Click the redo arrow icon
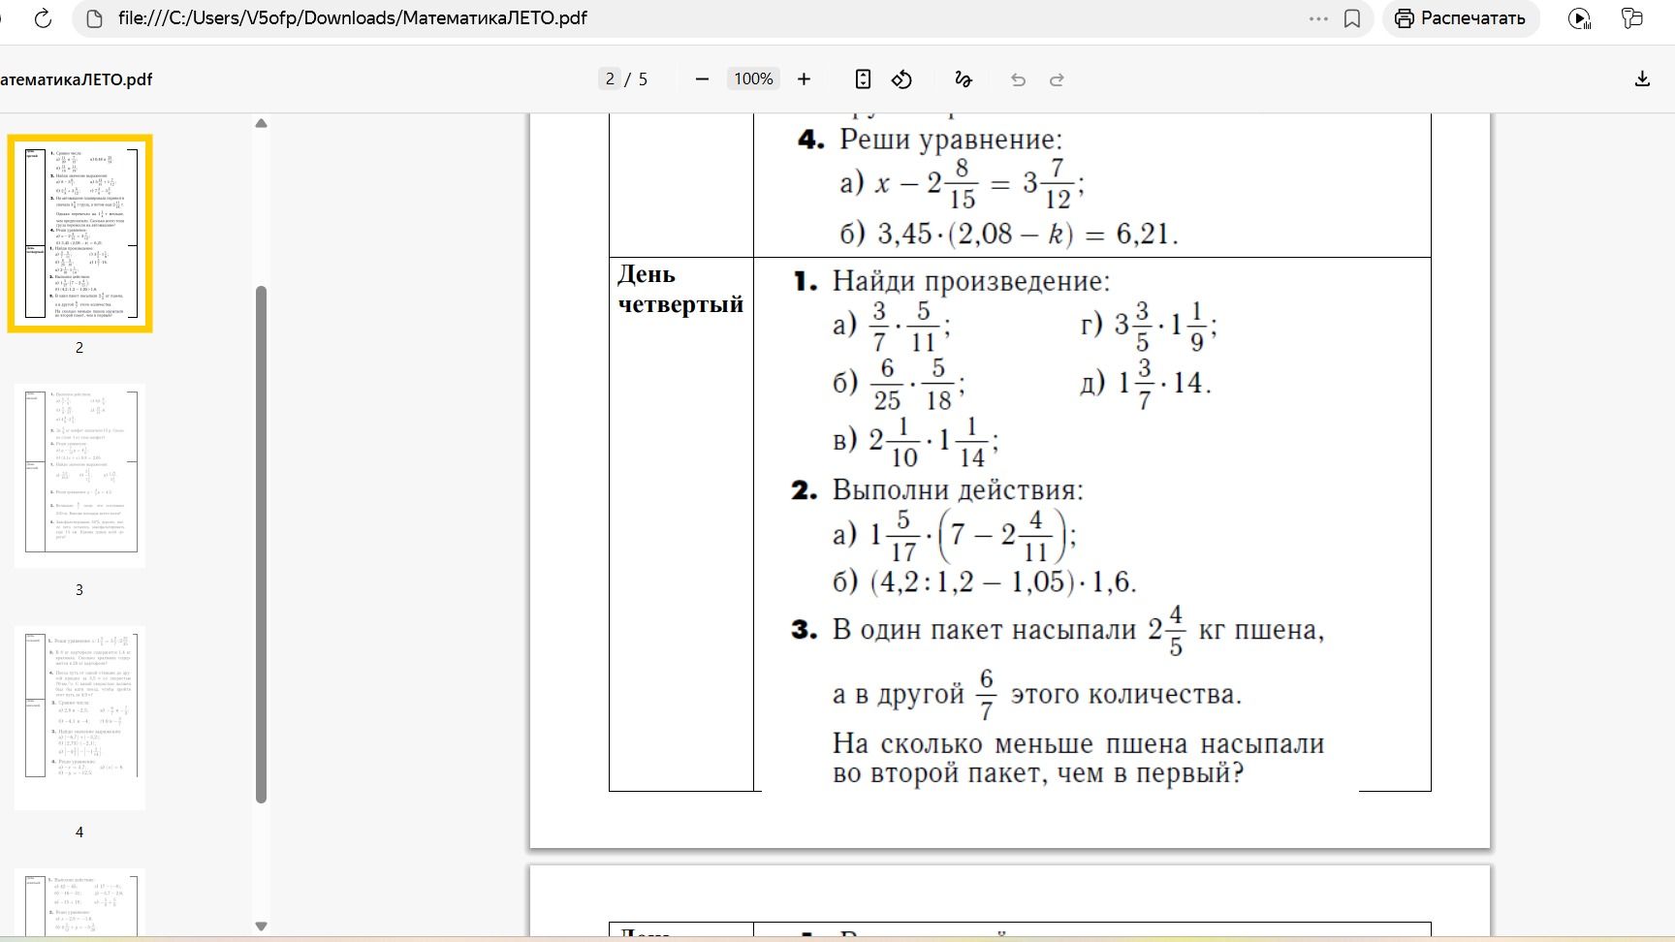This screenshot has width=1675, height=942. [x=1057, y=79]
